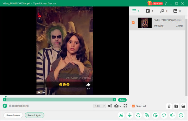Viewport: 188px width, 121px height.
Task: Open the more tools ellipsis menu
Action: (181, 115)
